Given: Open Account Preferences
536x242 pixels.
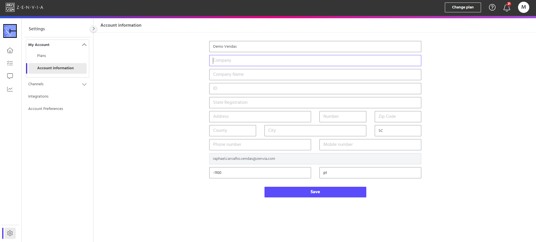Looking at the screenshot, I should [x=46, y=109].
